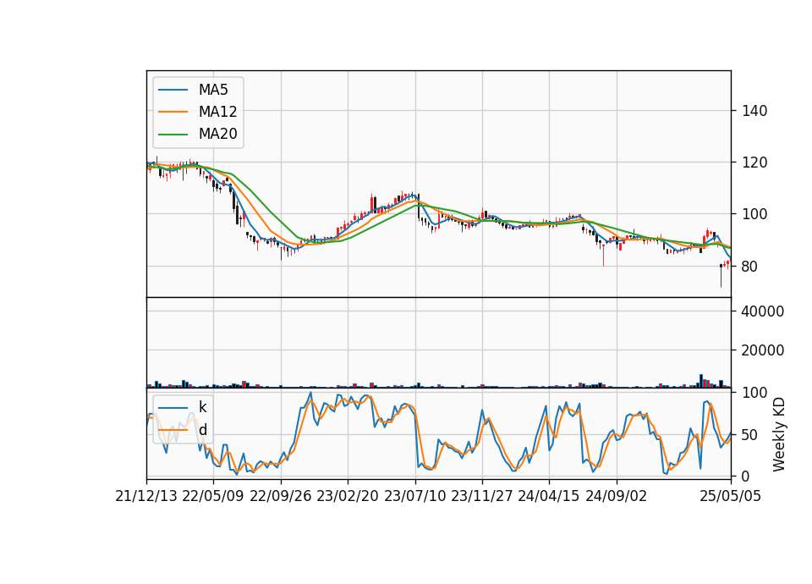Image resolution: width=812 pixels, height=584 pixels.
Task: Click the 23/11/27 date label
Action: tap(481, 496)
